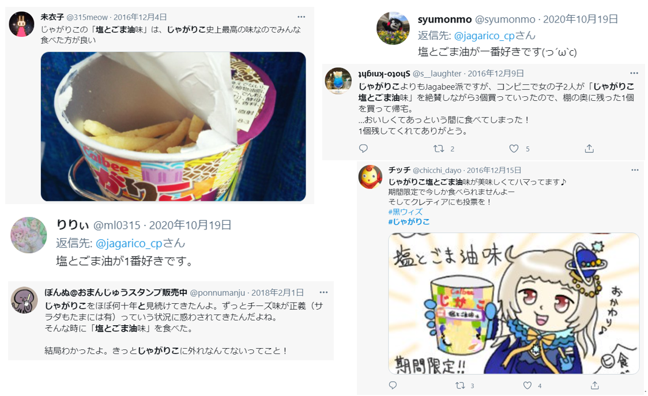This screenshot has height=396, width=648.
Task: Open the #黒ウィズ hashtag
Action: click(x=405, y=212)
